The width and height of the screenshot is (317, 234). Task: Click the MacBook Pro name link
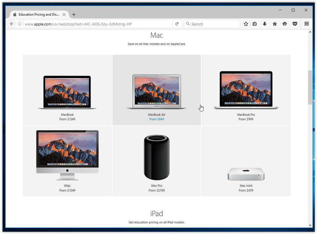246,115
